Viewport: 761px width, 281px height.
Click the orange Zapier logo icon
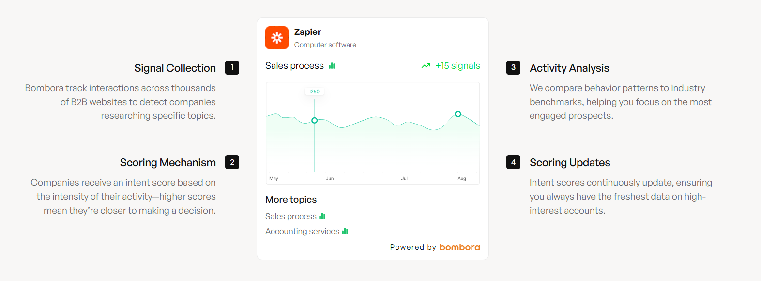tap(277, 38)
